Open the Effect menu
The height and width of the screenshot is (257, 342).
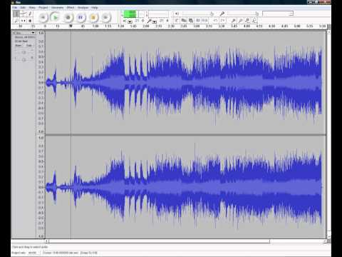[x=71, y=8]
